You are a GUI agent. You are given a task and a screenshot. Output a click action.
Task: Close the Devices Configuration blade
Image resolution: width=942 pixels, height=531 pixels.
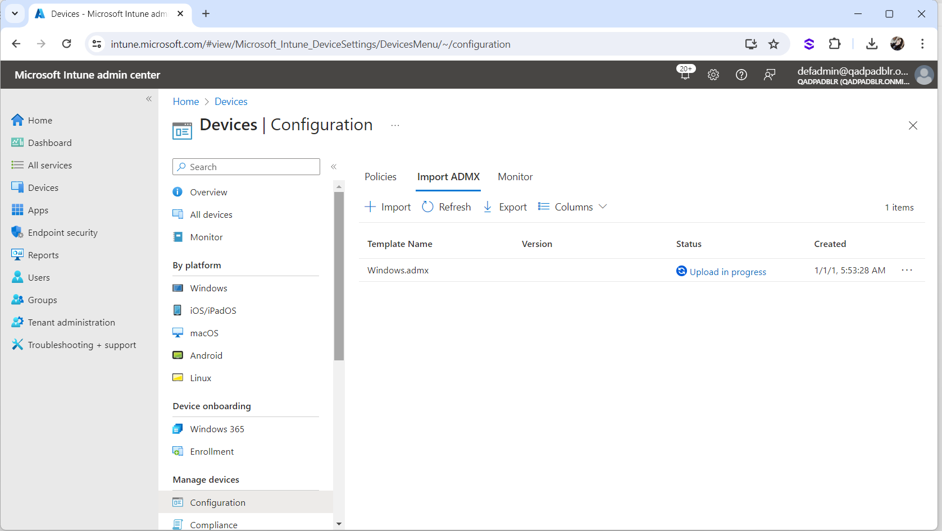(x=913, y=126)
